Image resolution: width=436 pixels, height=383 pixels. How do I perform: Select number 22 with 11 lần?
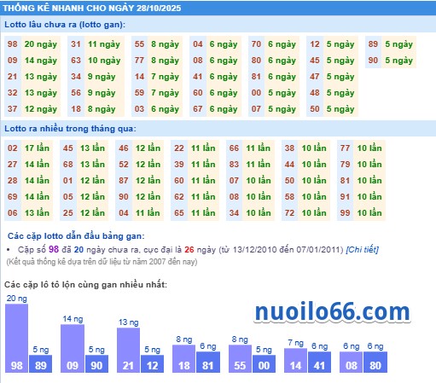179,148
